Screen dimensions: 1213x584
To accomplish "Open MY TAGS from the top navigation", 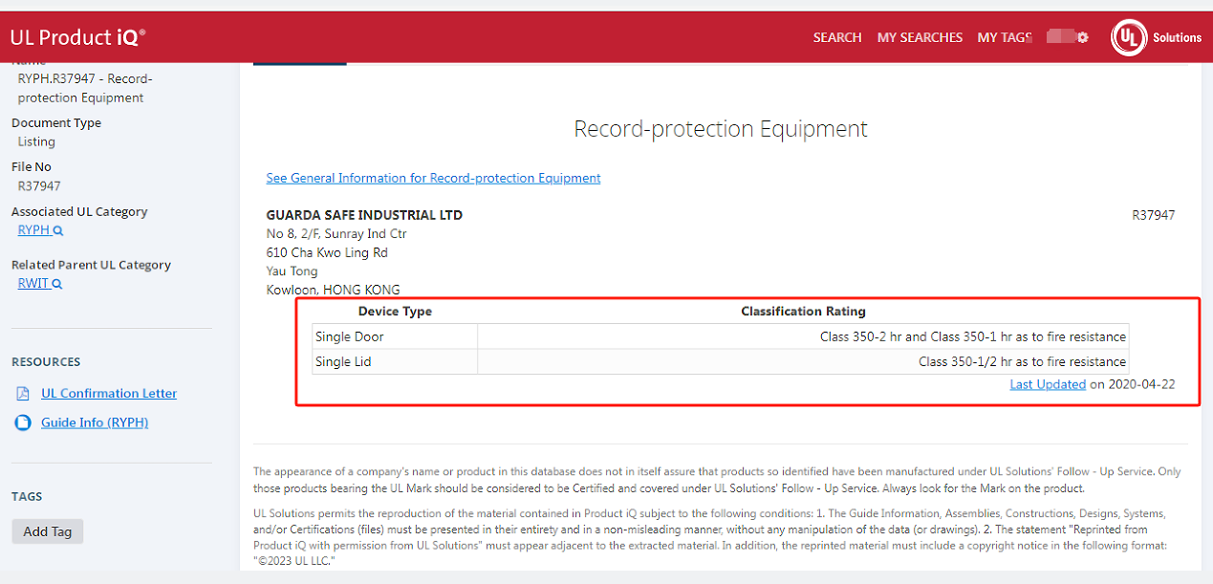I will (1004, 38).
